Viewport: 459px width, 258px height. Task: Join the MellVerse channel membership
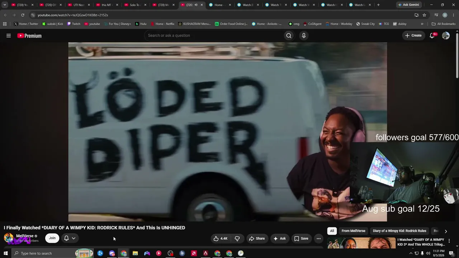tap(52, 238)
